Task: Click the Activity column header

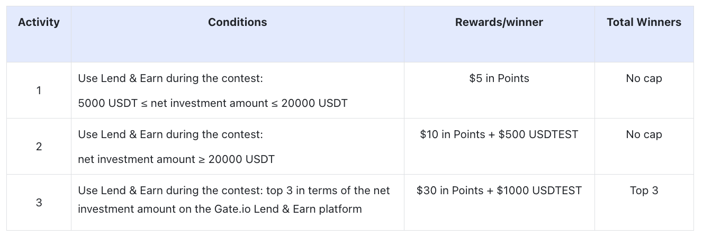Action: click(39, 22)
